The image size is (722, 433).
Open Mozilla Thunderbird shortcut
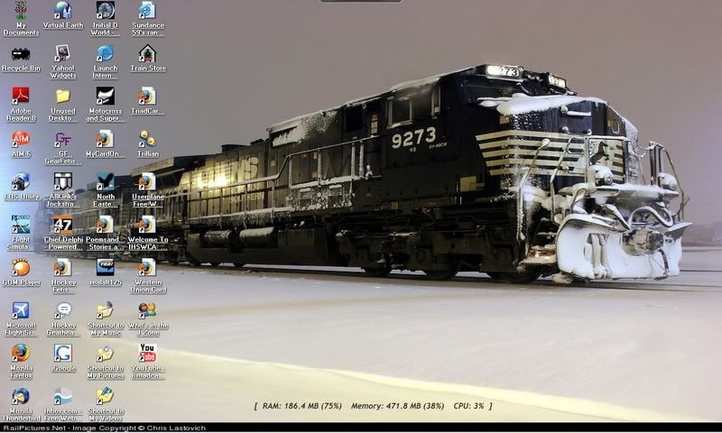21,397
